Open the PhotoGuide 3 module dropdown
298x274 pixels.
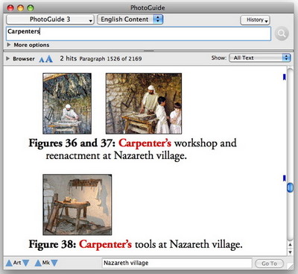(x=50, y=19)
